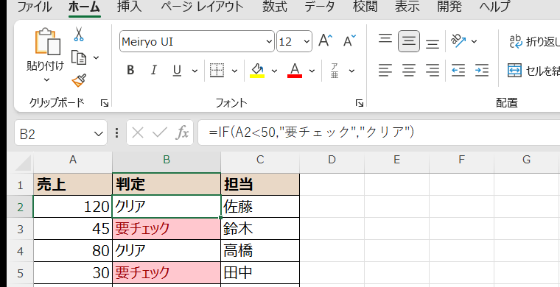
Task: Select the 担当 header cell
Action: (x=260, y=185)
